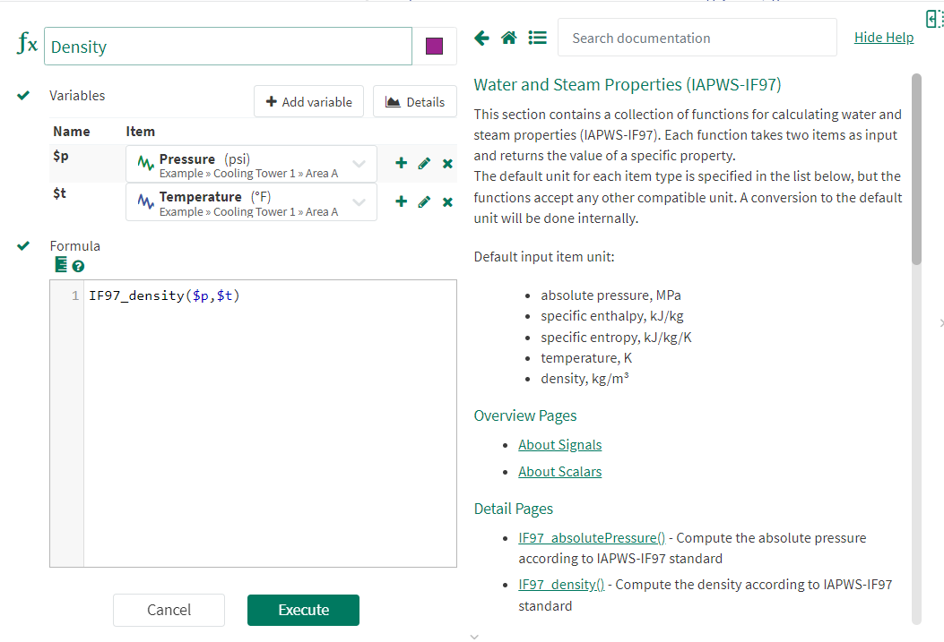Click the back arrow in help panel

(x=481, y=38)
